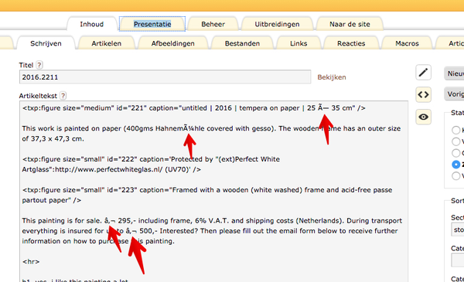Click the selected blue status radio button

pyautogui.click(x=455, y=165)
